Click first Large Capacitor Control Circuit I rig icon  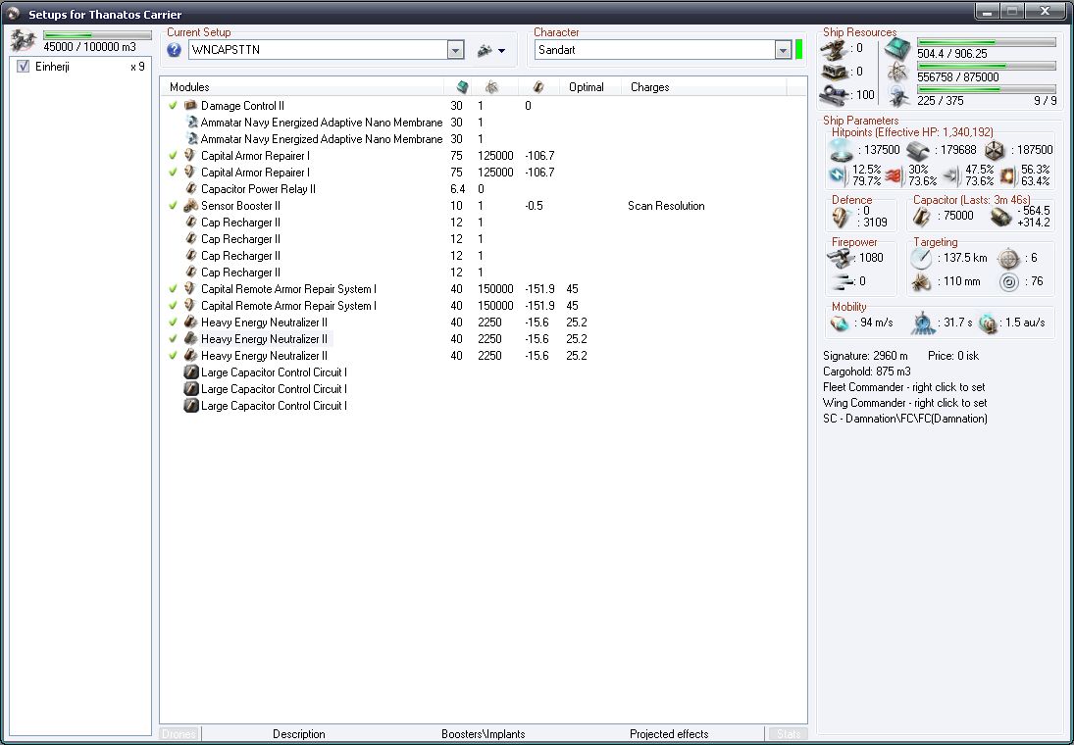tap(191, 372)
